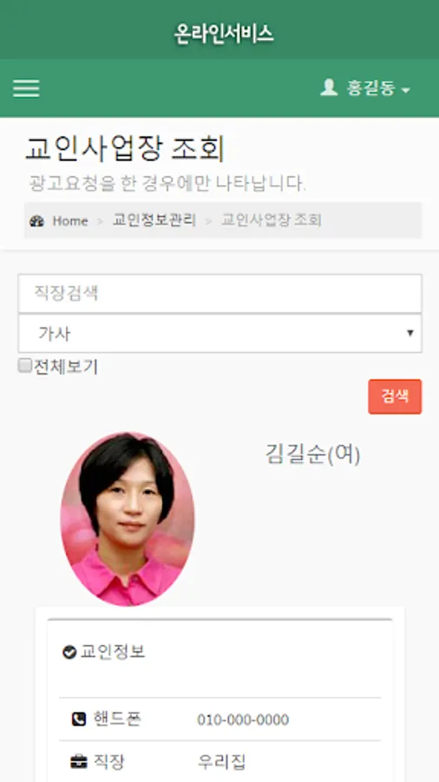Image resolution: width=439 pixels, height=782 pixels.
Task: Click the dashboard icon beside Home
Action: point(36,221)
